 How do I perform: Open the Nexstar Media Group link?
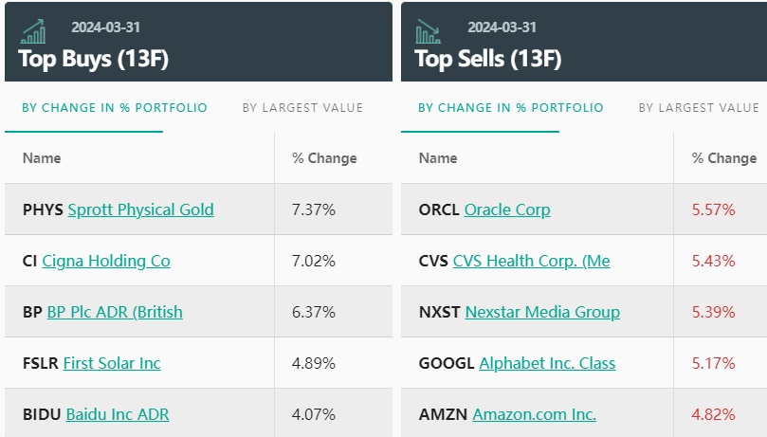[542, 312]
